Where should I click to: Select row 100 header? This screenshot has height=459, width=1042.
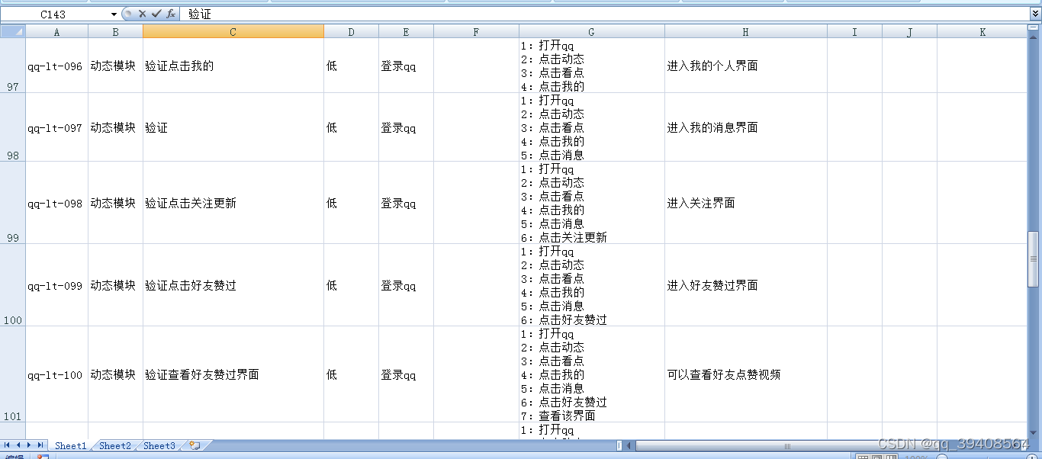(13, 284)
